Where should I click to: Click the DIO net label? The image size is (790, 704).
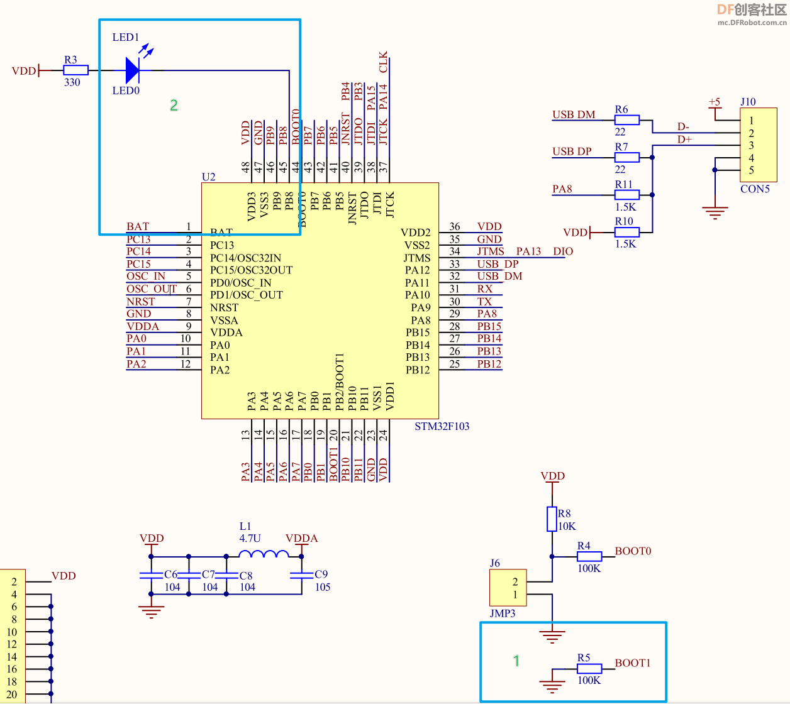(563, 251)
